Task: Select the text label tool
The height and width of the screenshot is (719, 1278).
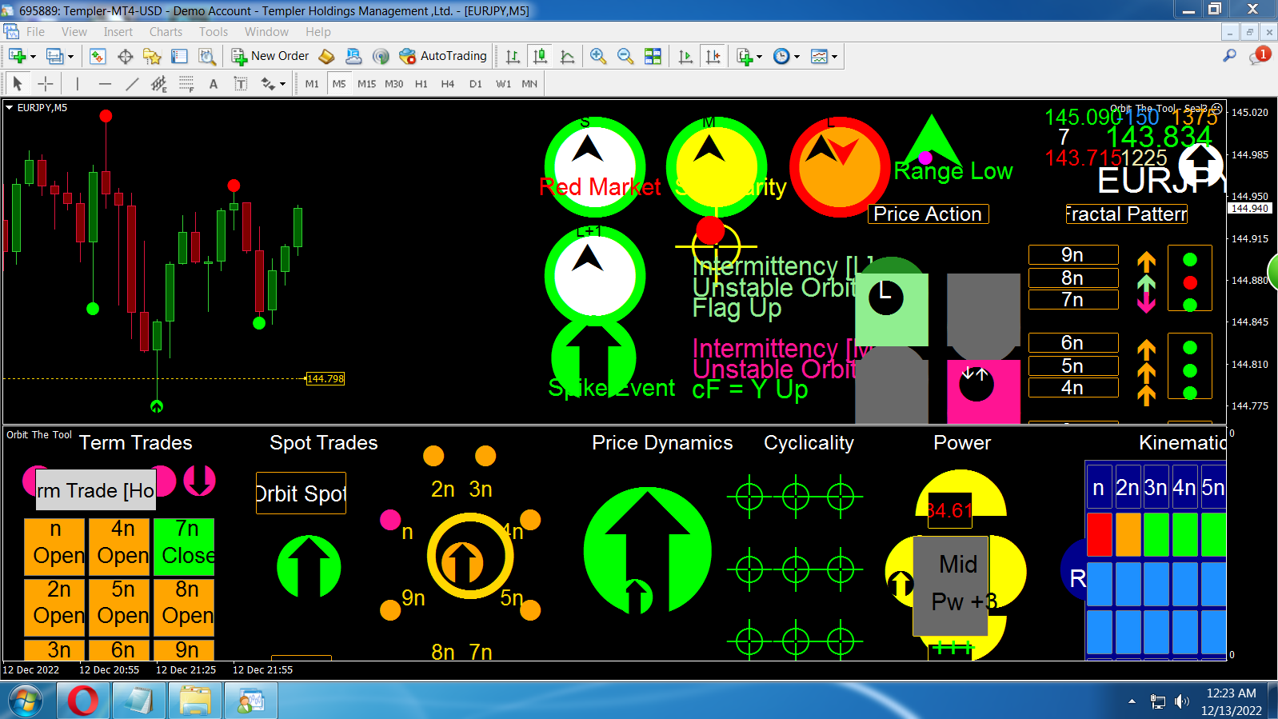Action: (240, 83)
